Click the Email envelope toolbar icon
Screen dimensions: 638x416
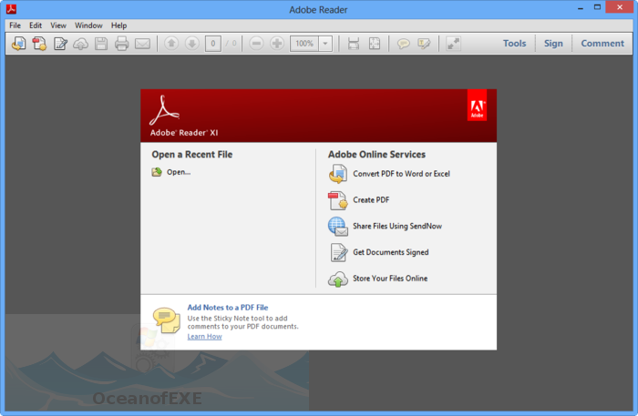coord(142,44)
